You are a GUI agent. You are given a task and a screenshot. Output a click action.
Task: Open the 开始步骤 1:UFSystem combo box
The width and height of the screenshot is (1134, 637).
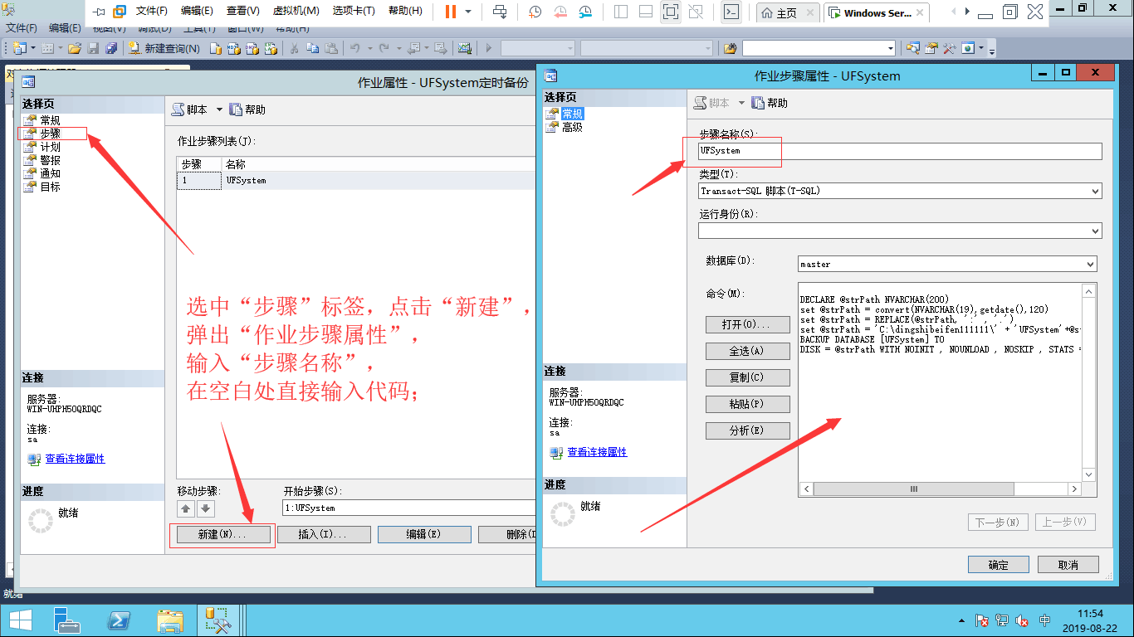click(408, 508)
